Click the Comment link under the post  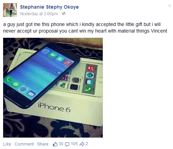[x=24, y=144]
